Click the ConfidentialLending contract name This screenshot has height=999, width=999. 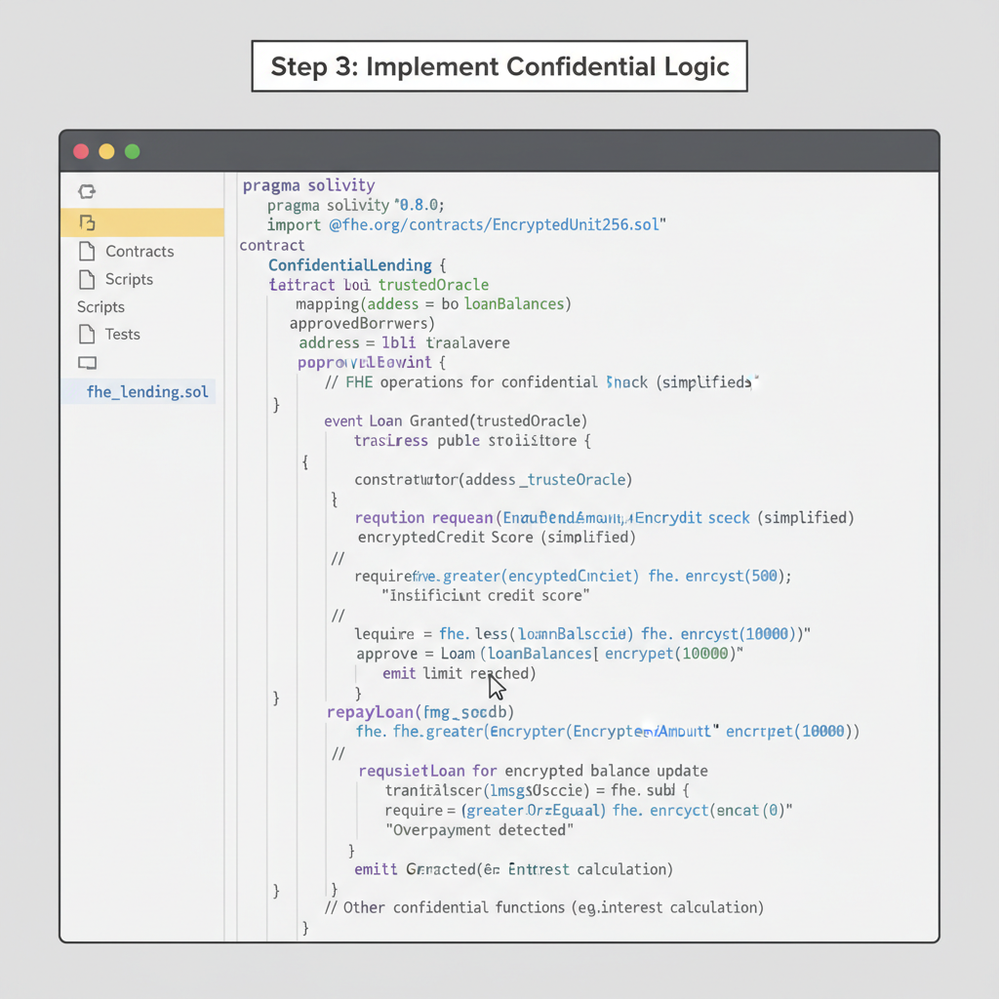349,264
